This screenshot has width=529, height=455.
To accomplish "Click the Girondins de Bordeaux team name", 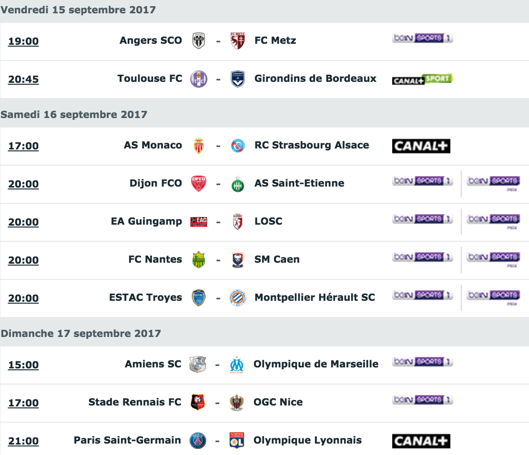I will pyautogui.click(x=315, y=78).
